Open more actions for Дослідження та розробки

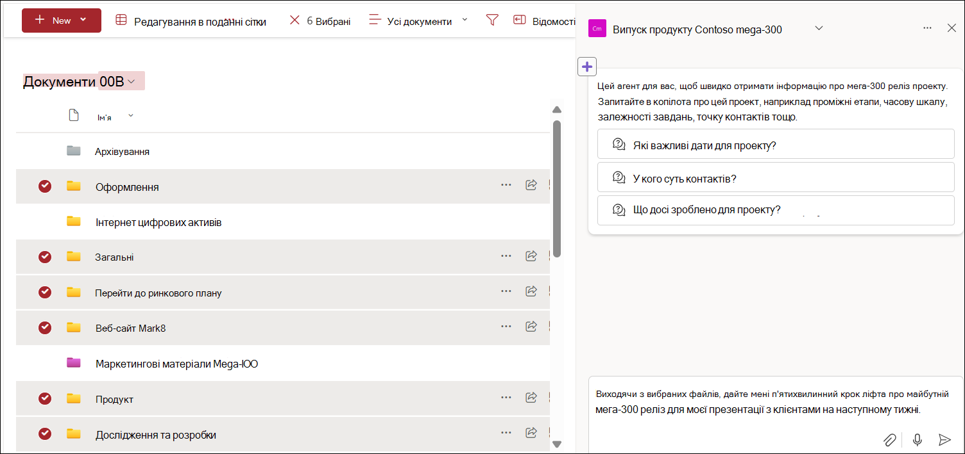(506, 433)
